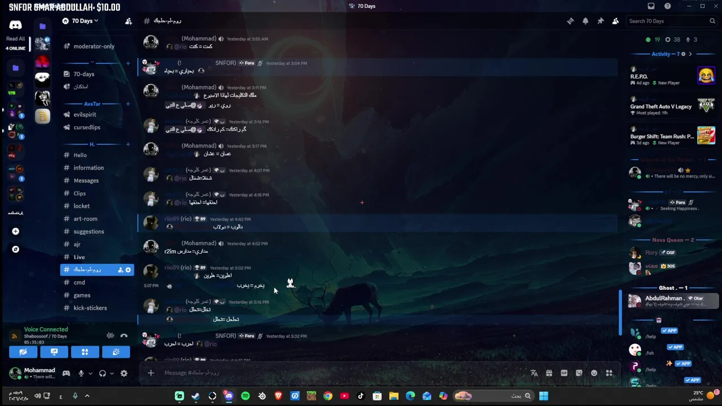Open the game controller icon near Mohammad

[66, 373]
